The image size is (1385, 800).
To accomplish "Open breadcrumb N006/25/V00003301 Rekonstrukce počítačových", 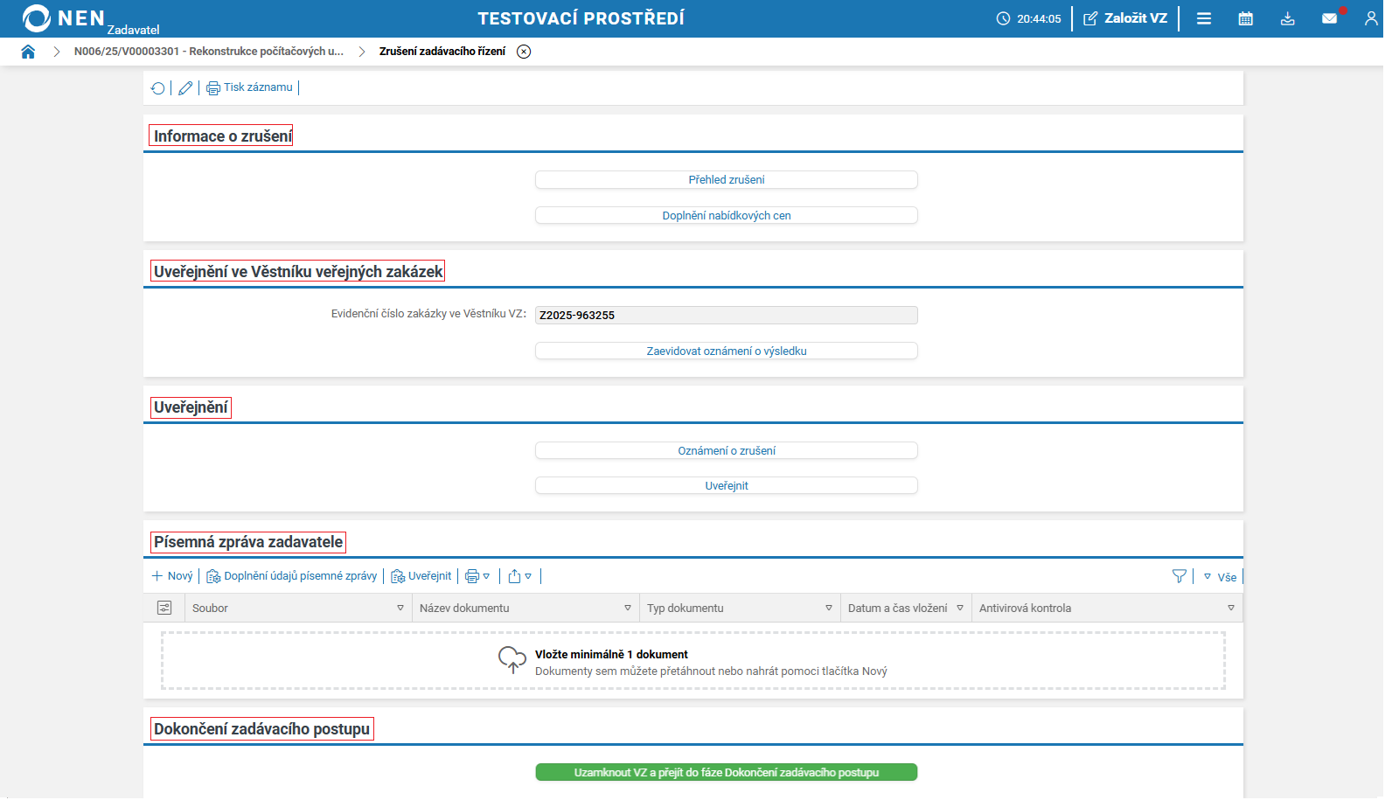I will 209,52.
